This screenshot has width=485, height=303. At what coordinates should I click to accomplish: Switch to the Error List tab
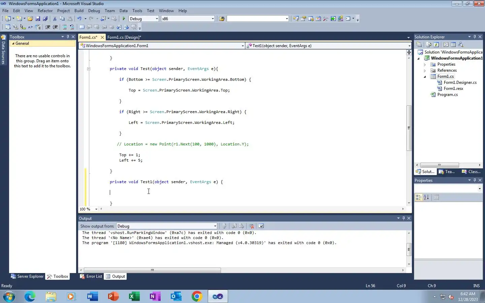pyautogui.click(x=91, y=276)
